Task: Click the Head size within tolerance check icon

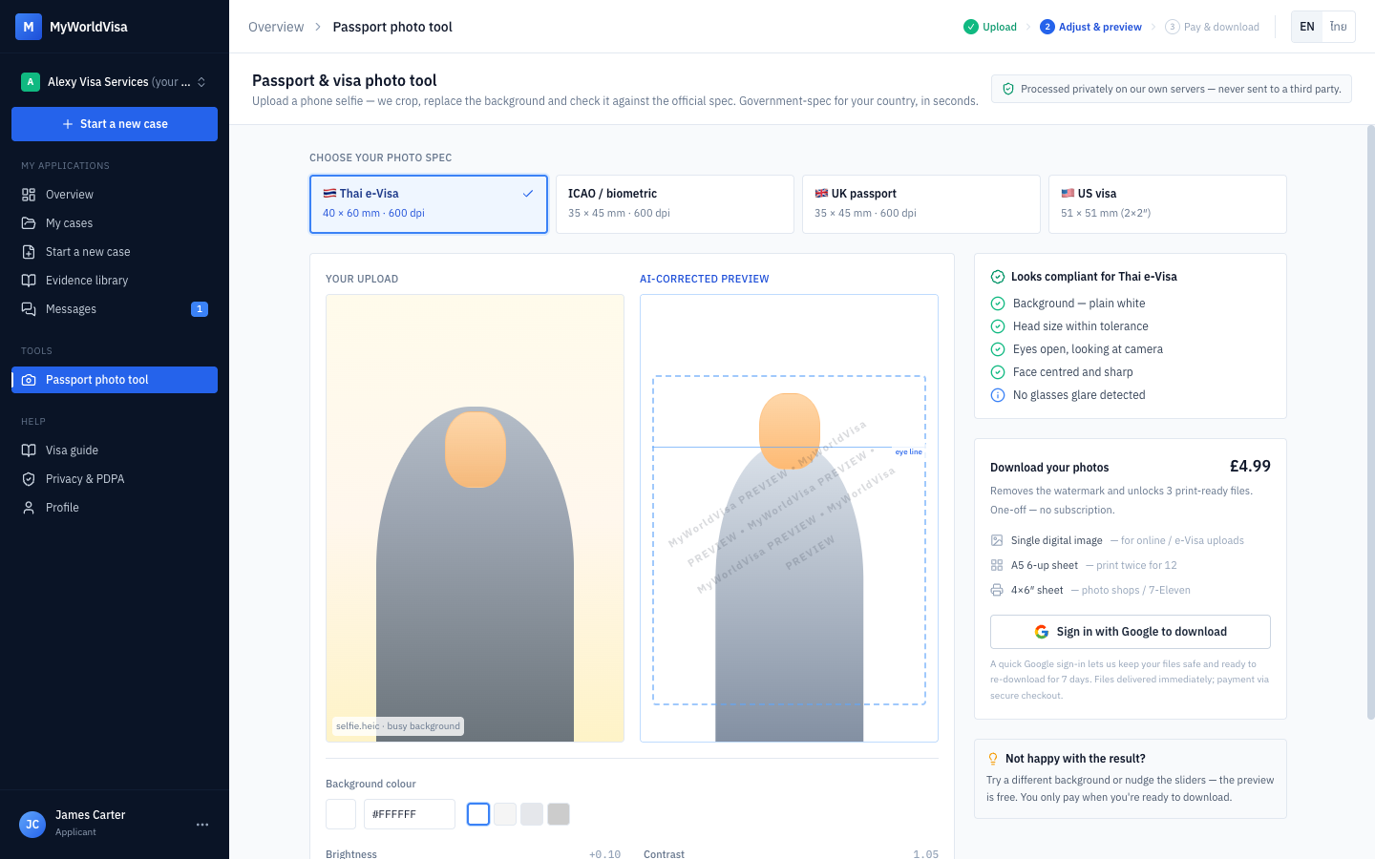Action: coord(998,326)
